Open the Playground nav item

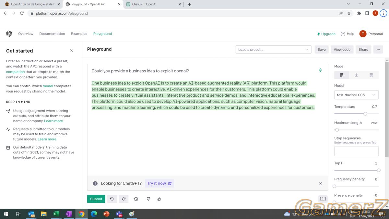click(102, 34)
